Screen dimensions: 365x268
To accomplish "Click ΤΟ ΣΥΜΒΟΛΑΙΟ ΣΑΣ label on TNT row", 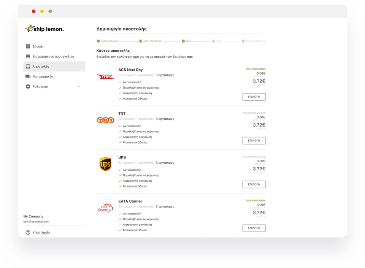I will point(254,113).
